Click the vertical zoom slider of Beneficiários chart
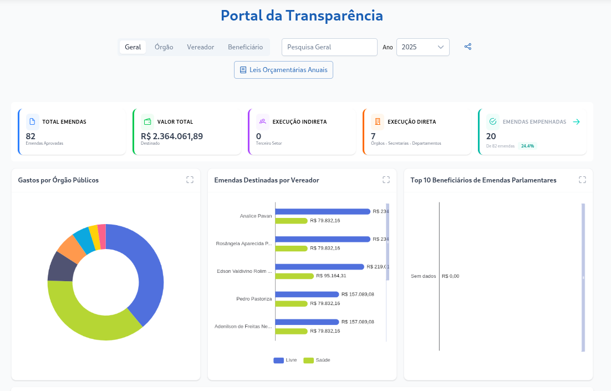 (583, 277)
